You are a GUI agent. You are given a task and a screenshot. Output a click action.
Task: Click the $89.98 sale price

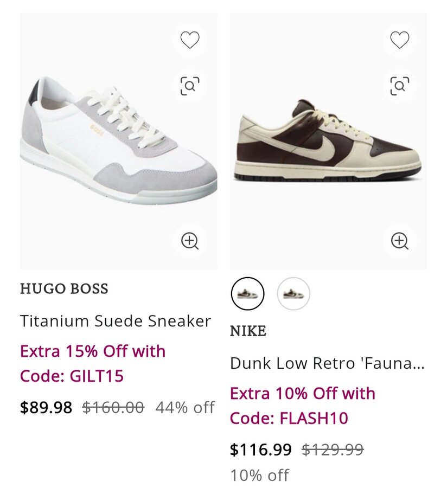46,408
